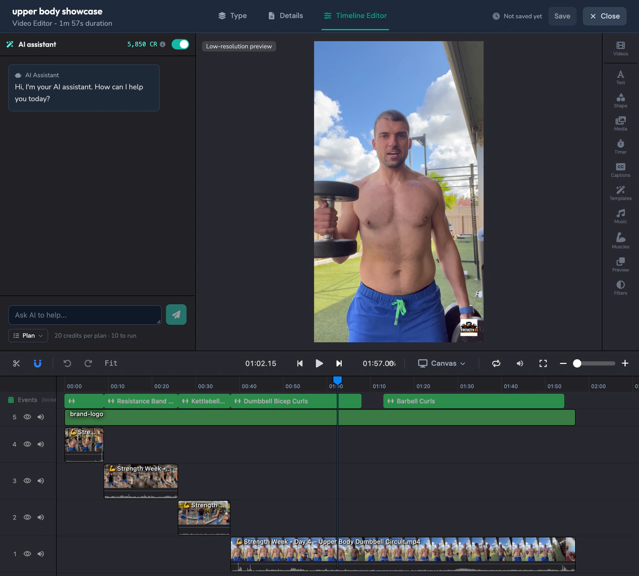Open the Plan mode dropdown

click(x=28, y=336)
